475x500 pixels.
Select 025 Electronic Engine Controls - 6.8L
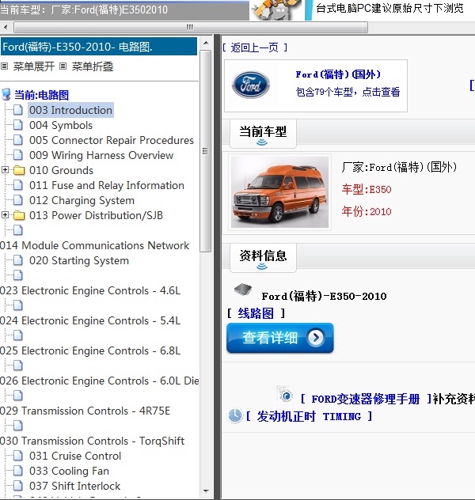[x=90, y=350]
